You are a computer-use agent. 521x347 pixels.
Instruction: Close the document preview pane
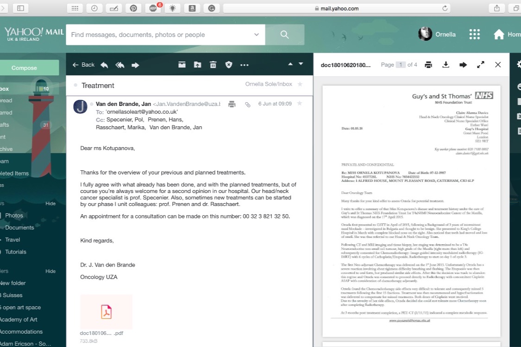click(498, 65)
